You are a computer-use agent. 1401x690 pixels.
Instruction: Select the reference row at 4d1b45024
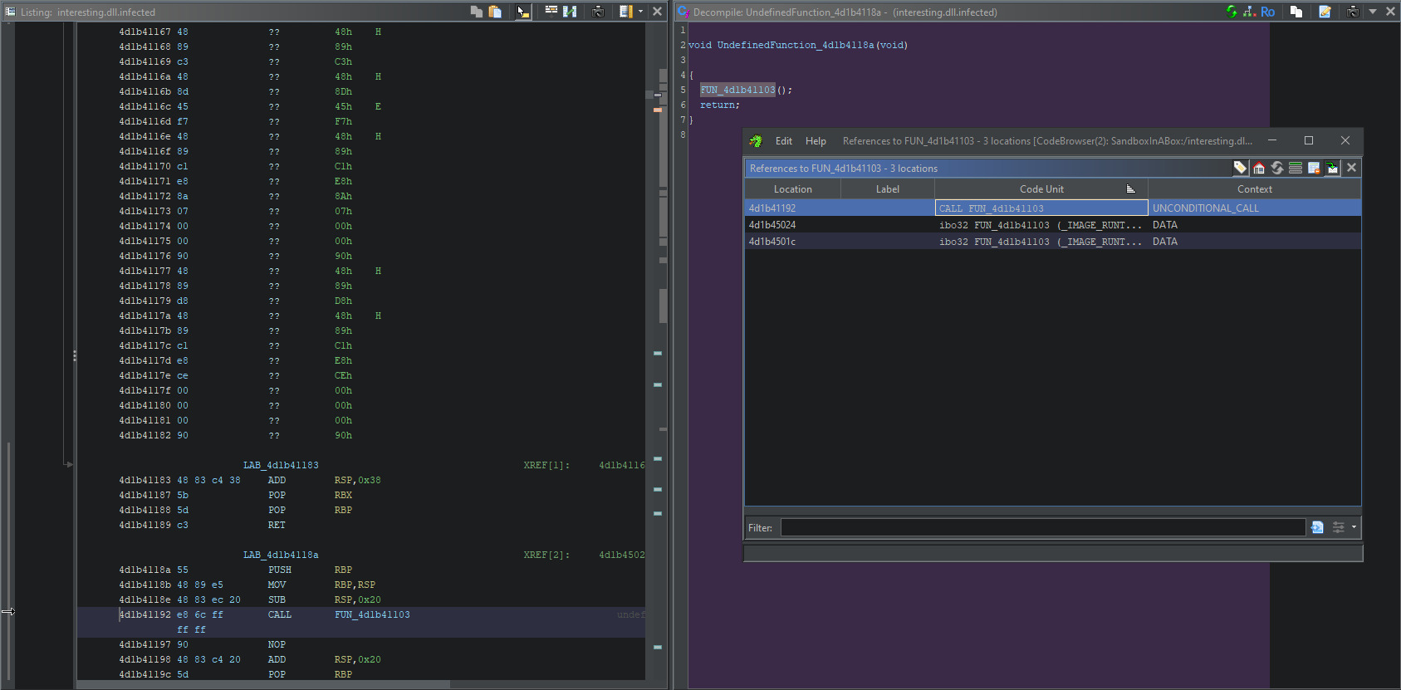coord(1053,225)
